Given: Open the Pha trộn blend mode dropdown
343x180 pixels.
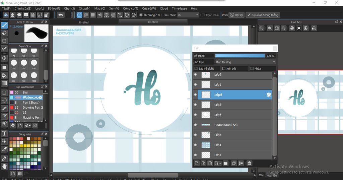Looking at the screenshot, I should click(246, 62).
